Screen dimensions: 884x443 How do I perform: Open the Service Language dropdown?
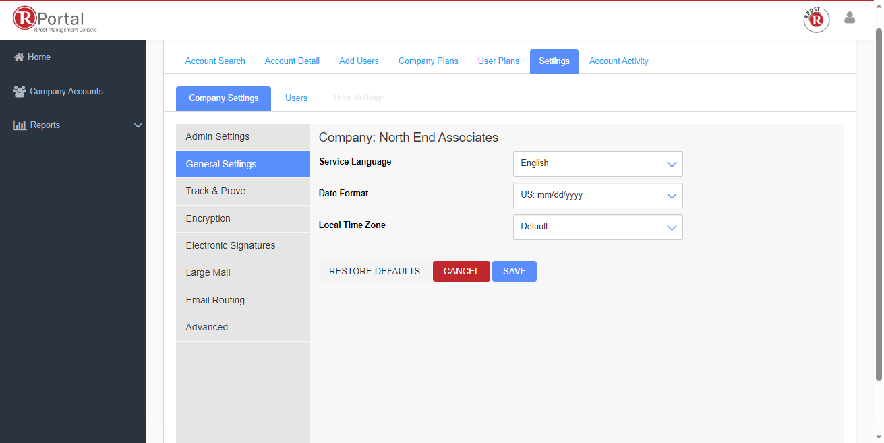(597, 164)
